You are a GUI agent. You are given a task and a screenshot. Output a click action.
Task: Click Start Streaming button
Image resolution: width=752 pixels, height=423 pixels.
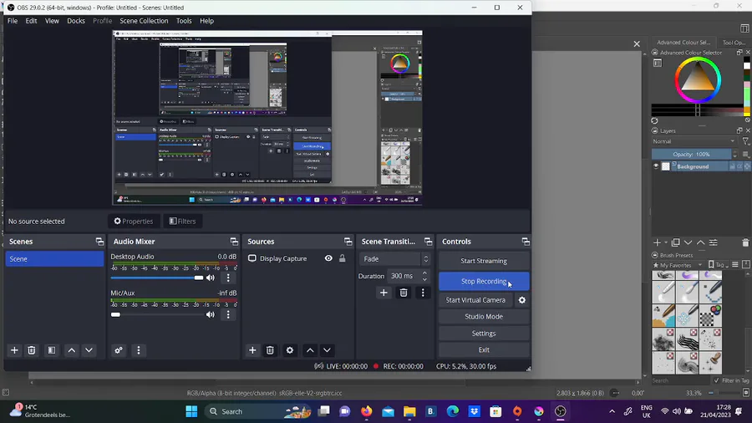click(484, 261)
